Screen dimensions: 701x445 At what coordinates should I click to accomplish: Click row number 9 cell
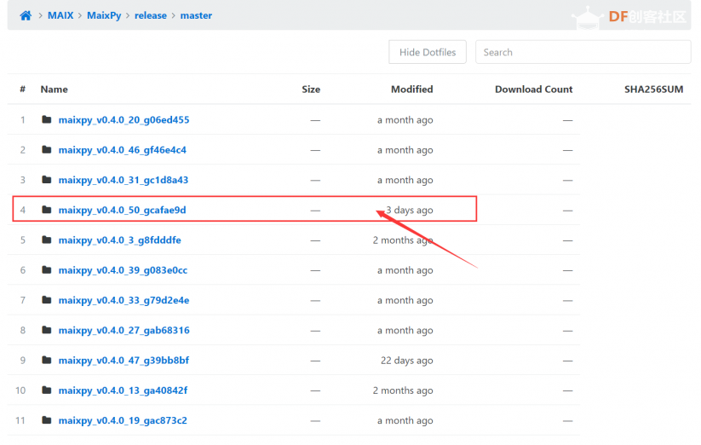tap(22, 361)
